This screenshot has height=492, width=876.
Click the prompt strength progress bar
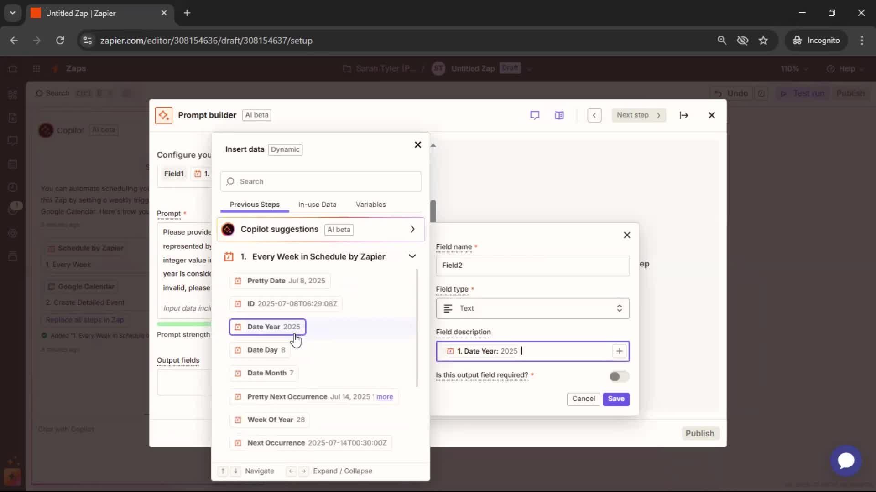pos(184,324)
